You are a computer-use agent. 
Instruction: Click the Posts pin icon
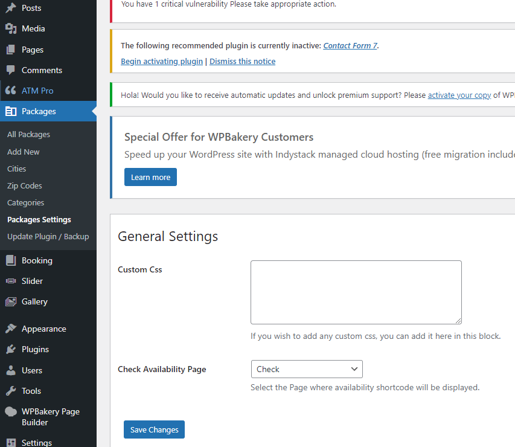11,8
